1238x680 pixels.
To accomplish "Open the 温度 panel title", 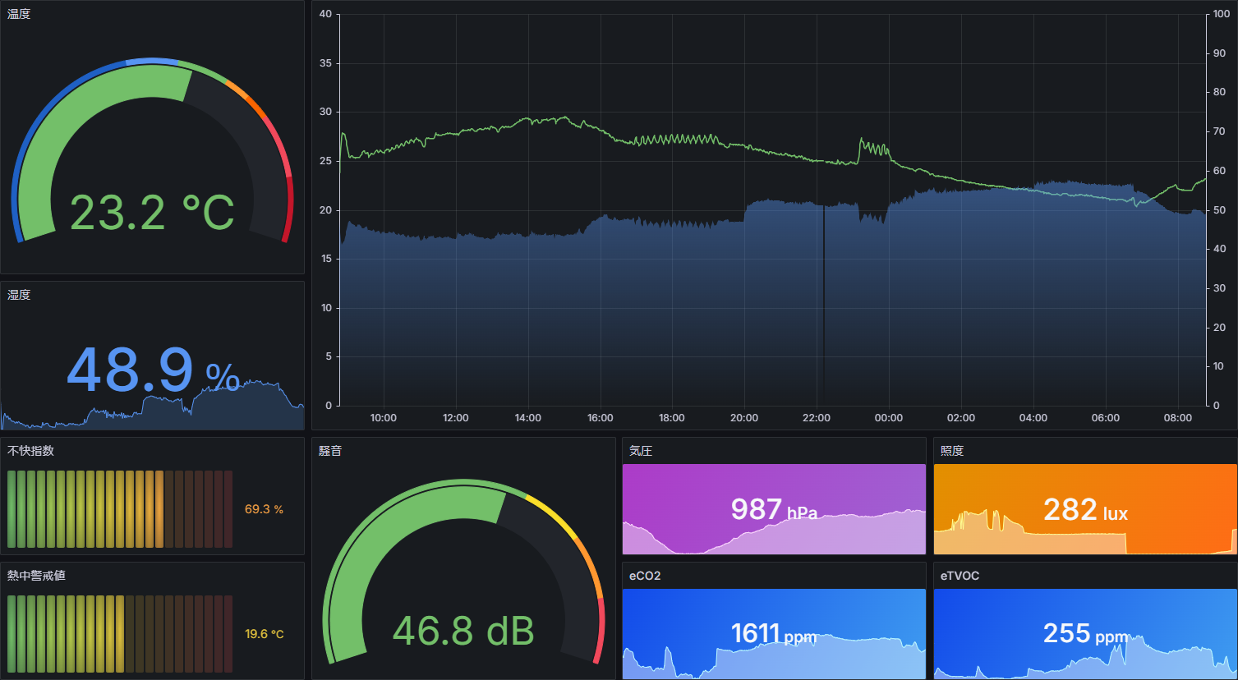I will point(19,14).
